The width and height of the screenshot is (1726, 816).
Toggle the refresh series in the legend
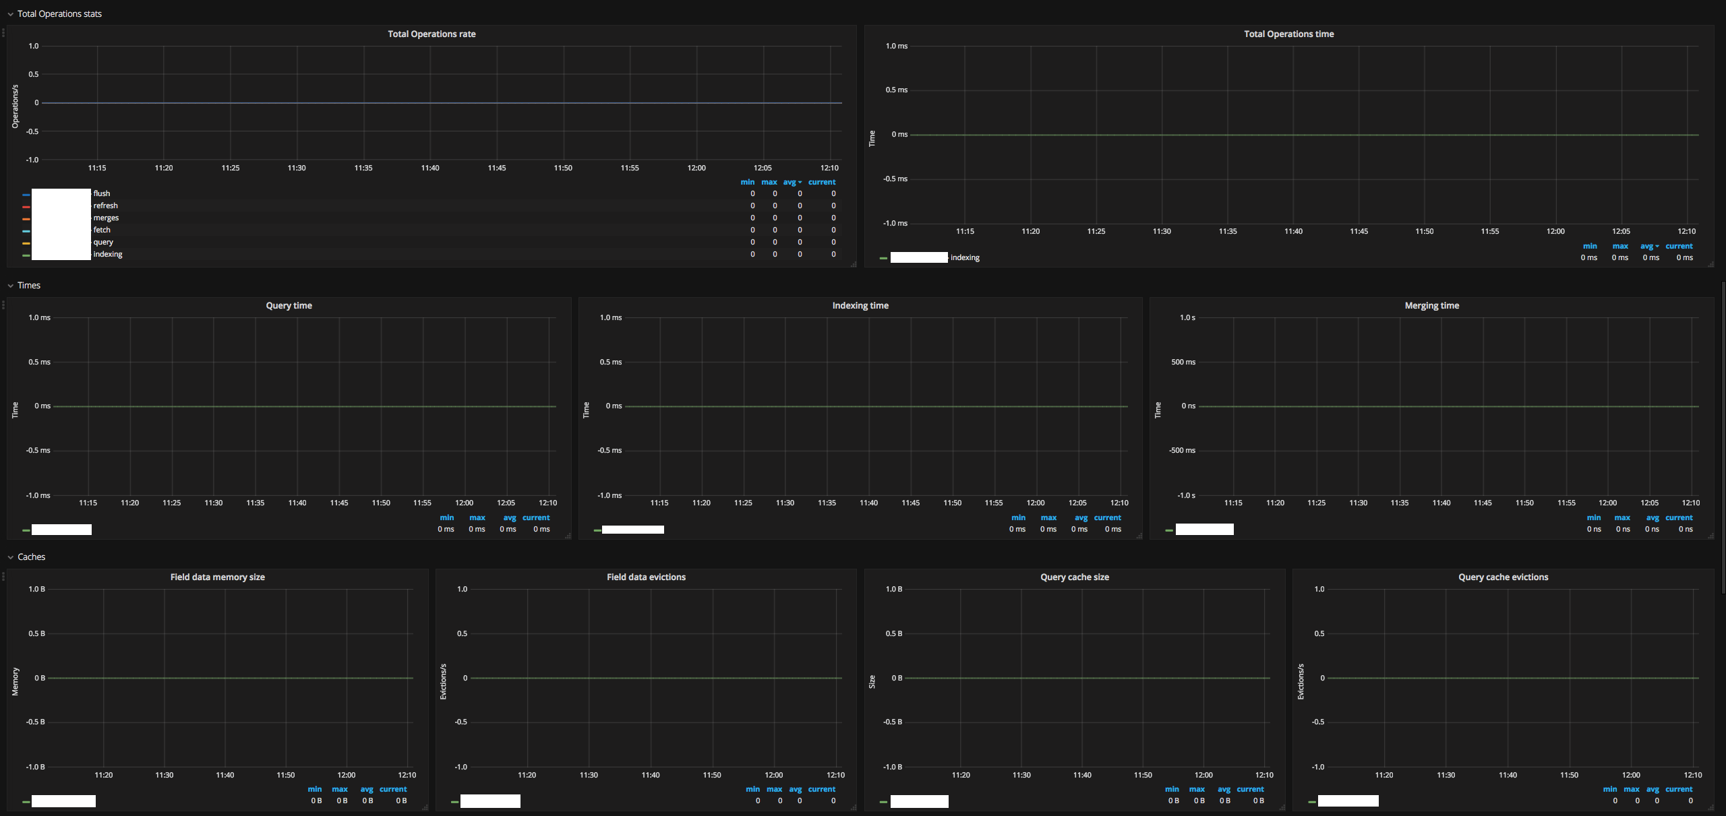(106, 206)
